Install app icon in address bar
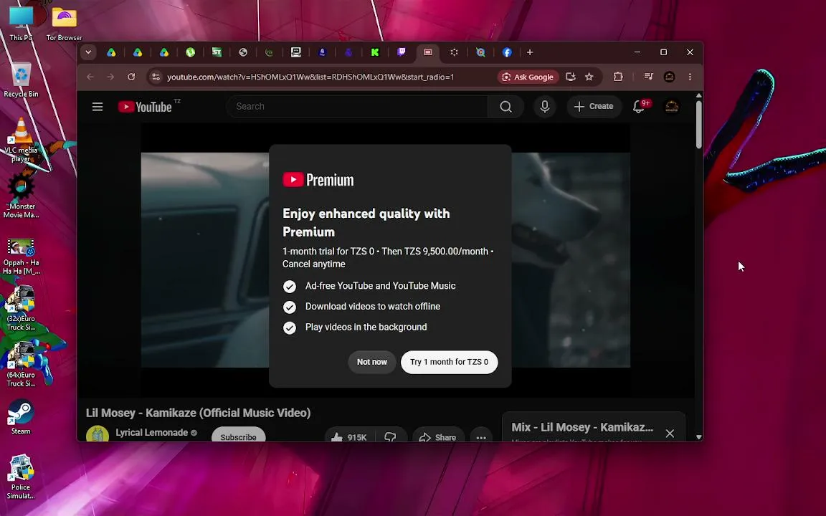This screenshot has height=516, width=826. [x=570, y=77]
